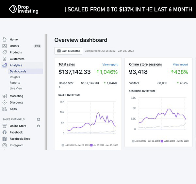Click the Apps grid icon

pyautogui.click(x=5, y=109)
